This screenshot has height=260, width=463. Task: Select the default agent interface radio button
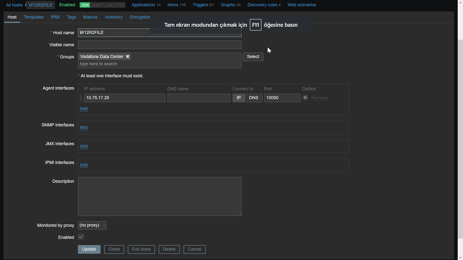pos(305,97)
